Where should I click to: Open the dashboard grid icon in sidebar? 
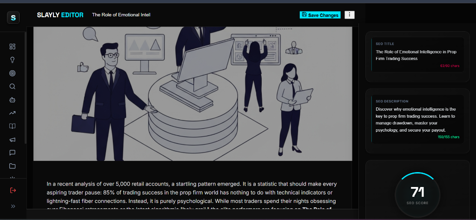pyautogui.click(x=13, y=47)
